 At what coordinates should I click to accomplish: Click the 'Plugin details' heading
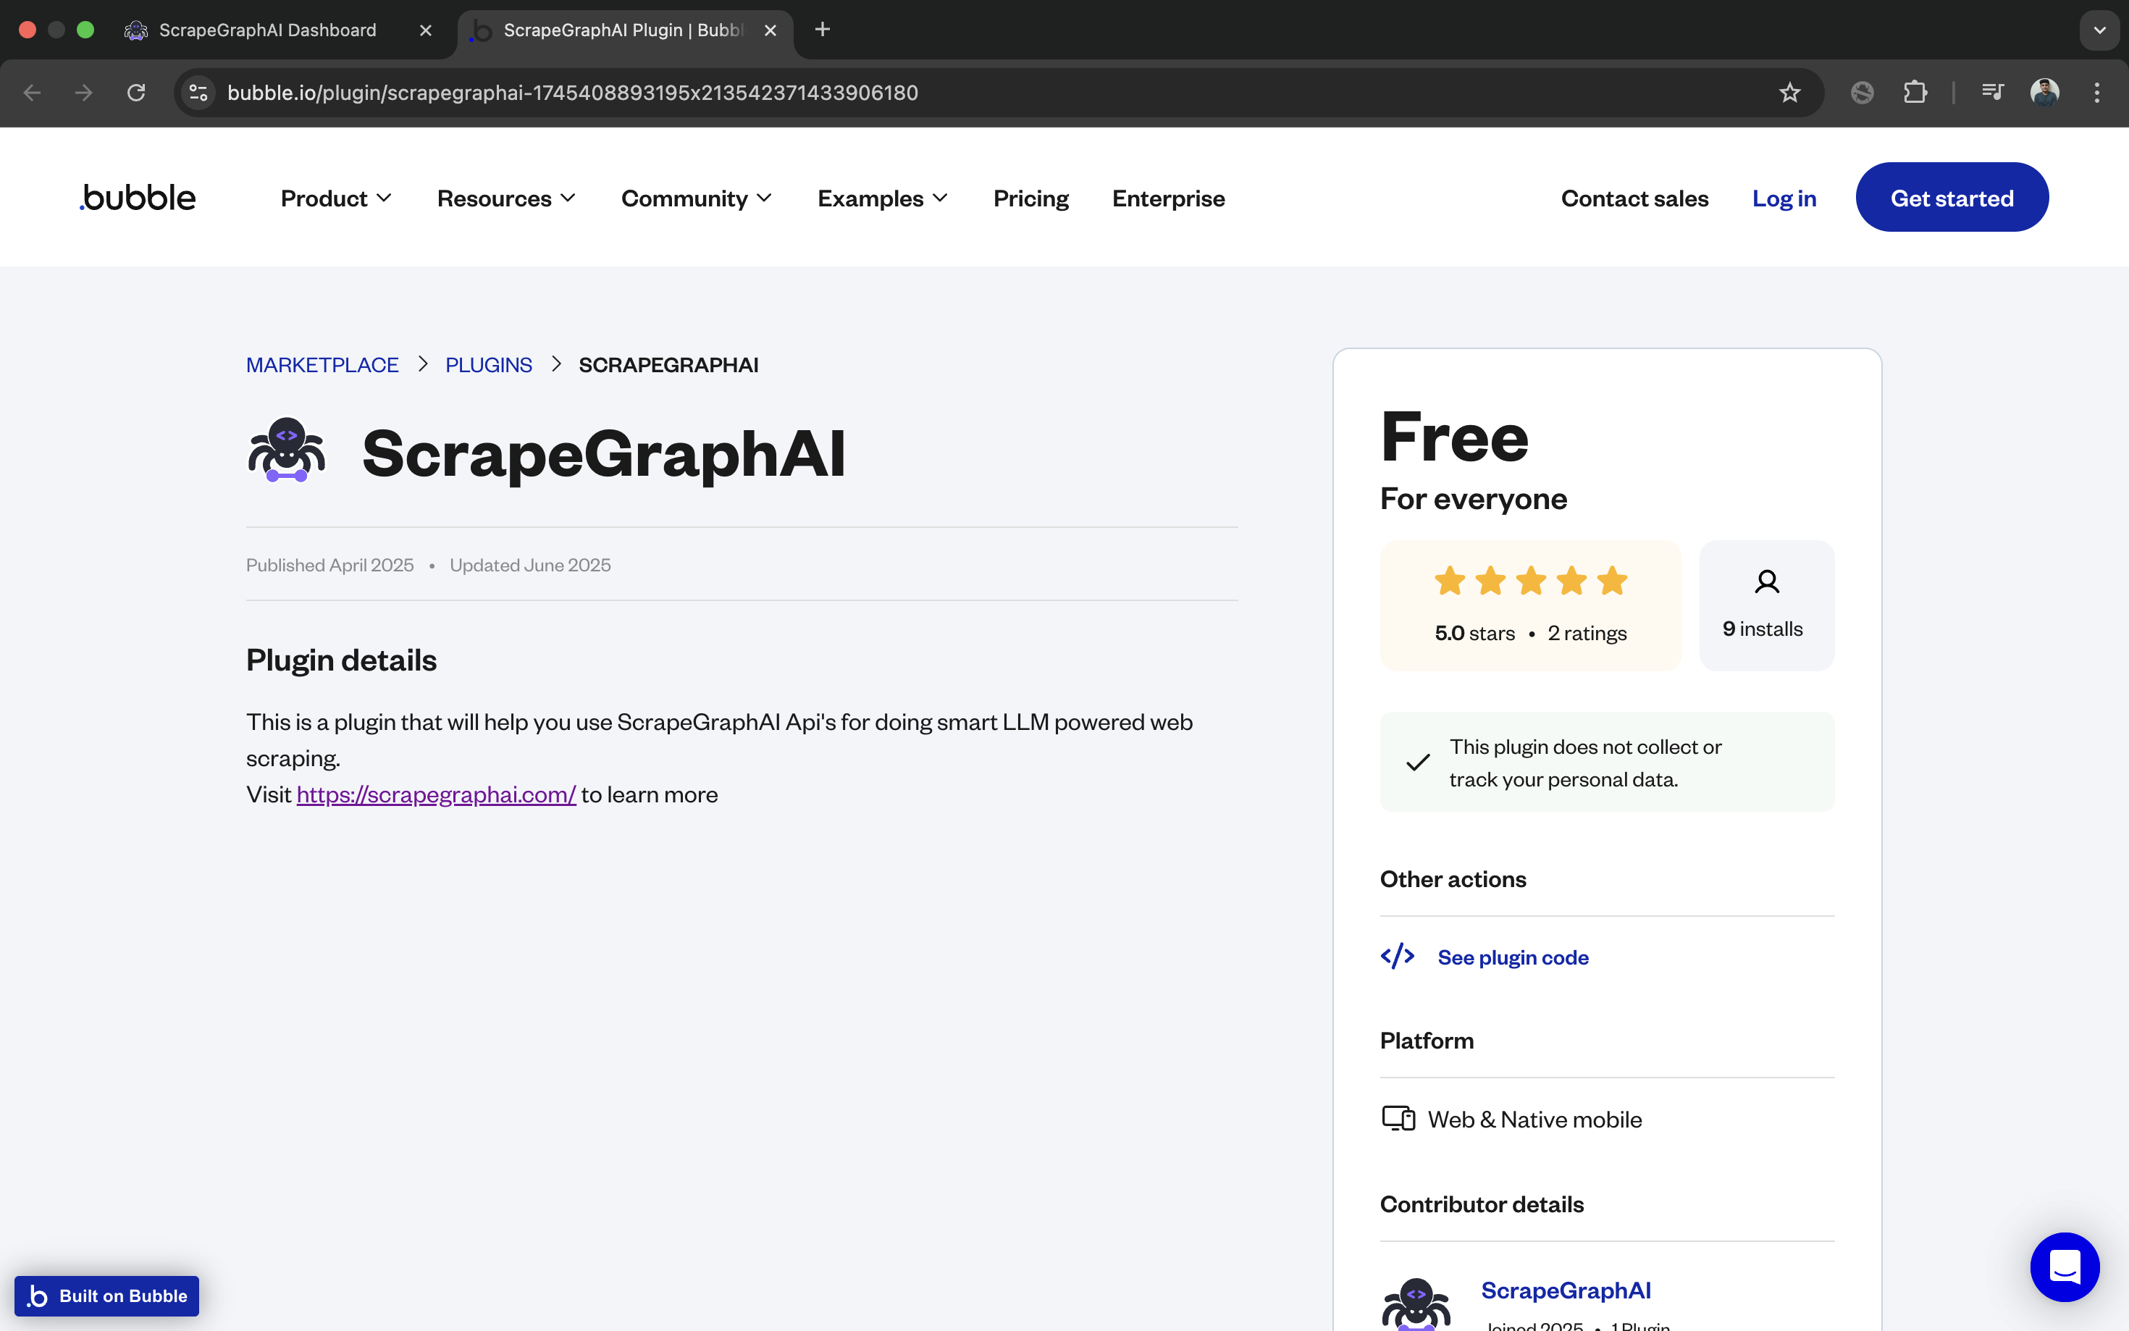click(x=340, y=660)
